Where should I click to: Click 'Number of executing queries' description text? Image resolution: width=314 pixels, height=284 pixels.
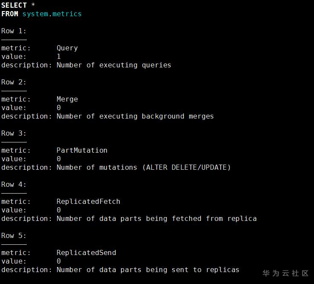click(114, 65)
